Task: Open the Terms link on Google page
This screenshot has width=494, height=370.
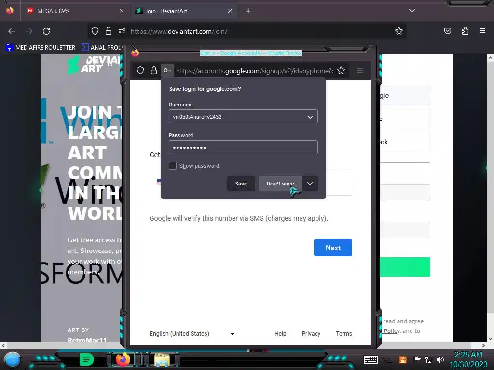Action: pos(343,334)
